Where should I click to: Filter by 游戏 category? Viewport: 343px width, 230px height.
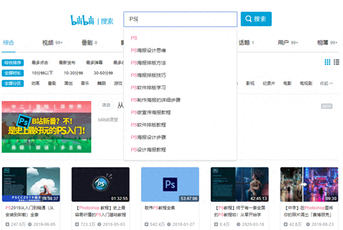tap(118, 83)
